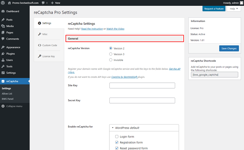244x150 pixels.
Task: Click the Version: 1.61 text
Action: click(x=197, y=40)
